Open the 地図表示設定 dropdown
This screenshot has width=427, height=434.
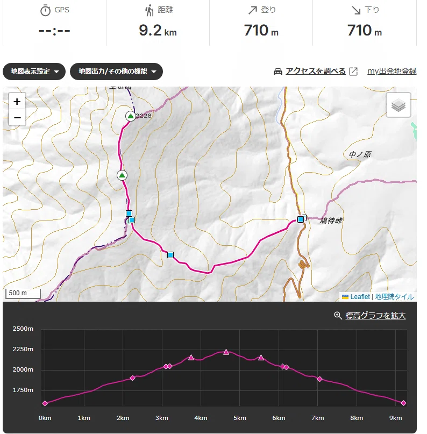click(34, 72)
